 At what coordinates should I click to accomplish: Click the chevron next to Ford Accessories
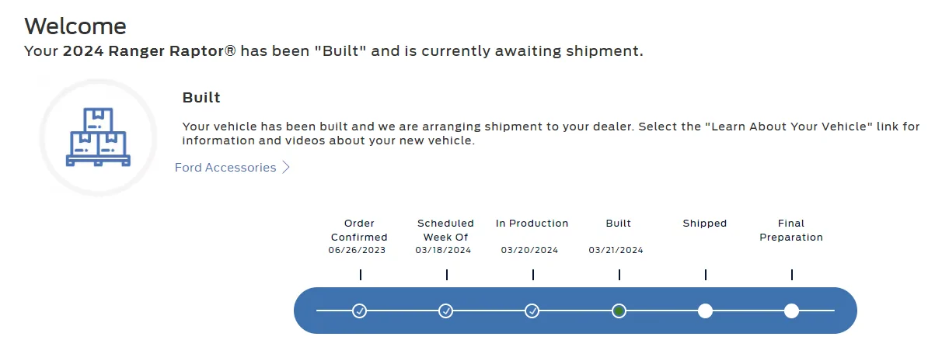[286, 168]
